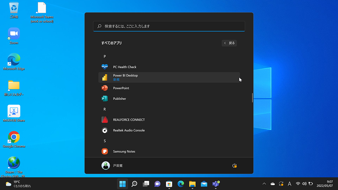Click the R letter group header
The width and height of the screenshot is (338, 190).
click(x=105, y=109)
